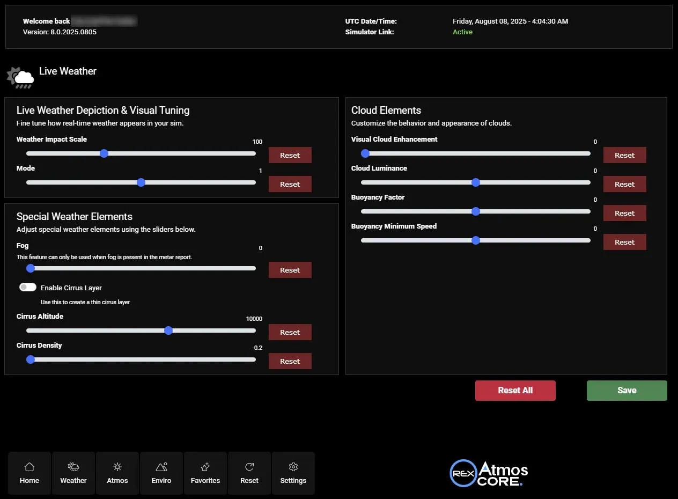This screenshot has width=678, height=499.
Task: Save the current weather settings
Action: 627,391
